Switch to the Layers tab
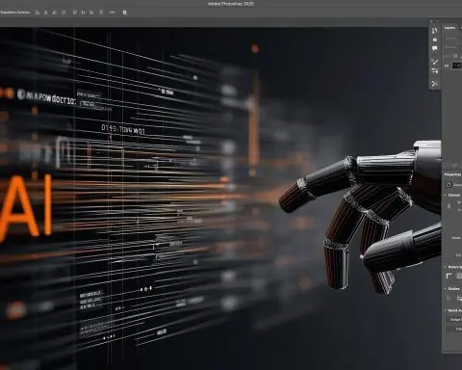The height and width of the screenshot is (370, 462). (449, 28)
